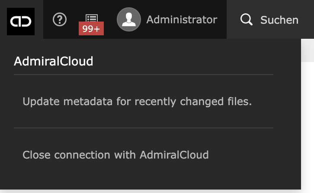Click the AdmiralCloud logo toolbar icon
Viewport: 314px width, 193px height.
[x=21, y=22]
